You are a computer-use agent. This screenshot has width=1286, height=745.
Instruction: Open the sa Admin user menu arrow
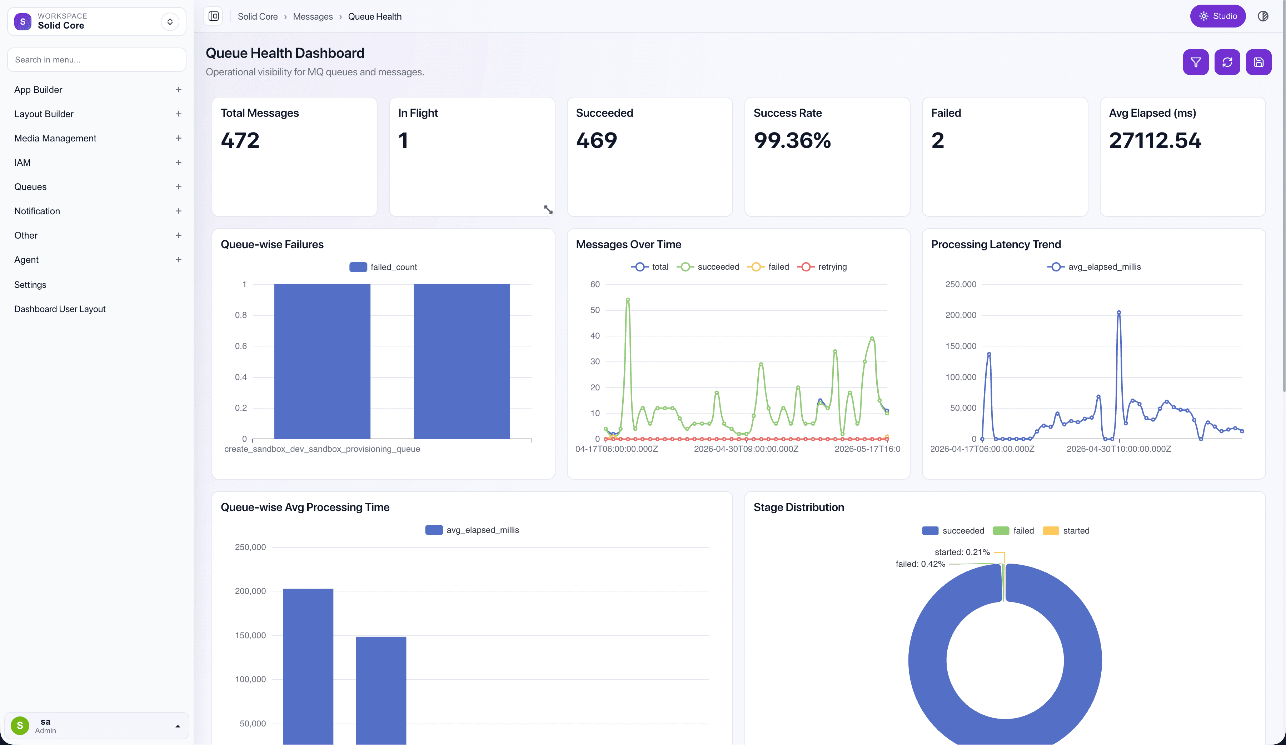click(178, 726)
